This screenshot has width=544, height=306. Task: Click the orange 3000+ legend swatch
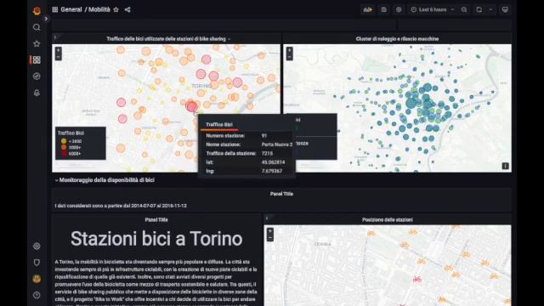click(64, 147)
